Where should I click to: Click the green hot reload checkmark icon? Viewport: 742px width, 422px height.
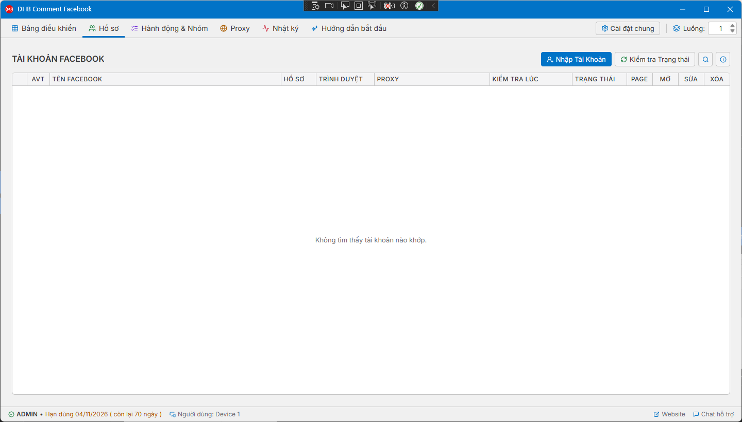tap(419, 6)
